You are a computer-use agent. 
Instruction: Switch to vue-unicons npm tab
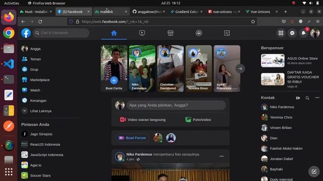pos(224,12)
